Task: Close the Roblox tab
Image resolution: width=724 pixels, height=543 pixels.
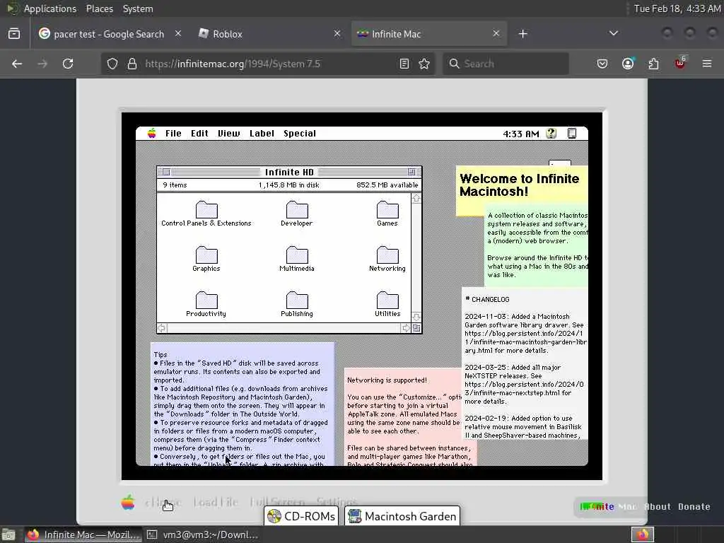Action: click(x=337, y=33)
